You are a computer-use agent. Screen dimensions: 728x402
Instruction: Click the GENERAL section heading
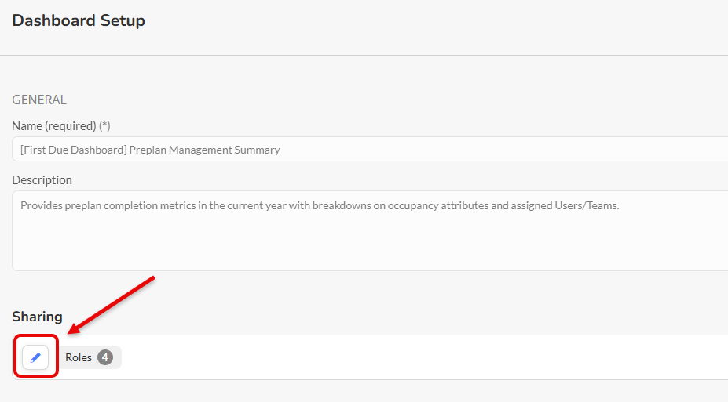tap(39, 100)
